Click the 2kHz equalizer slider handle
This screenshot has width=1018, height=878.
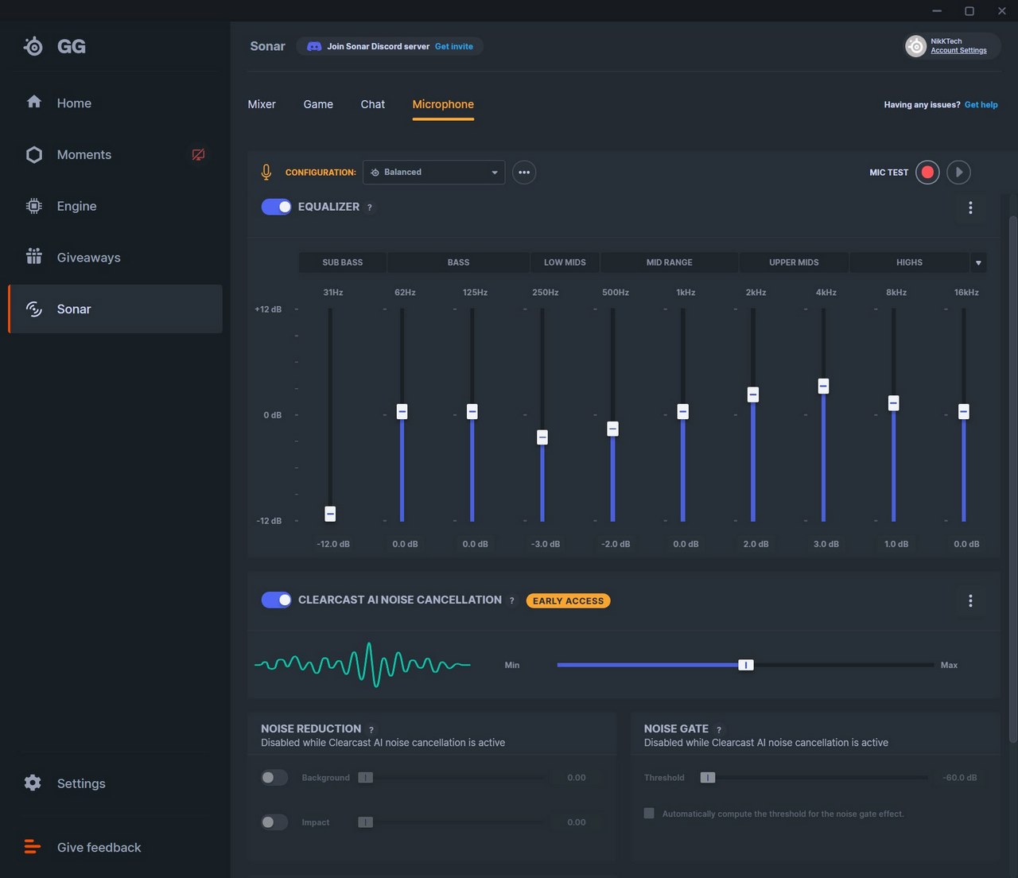[753, 394]
